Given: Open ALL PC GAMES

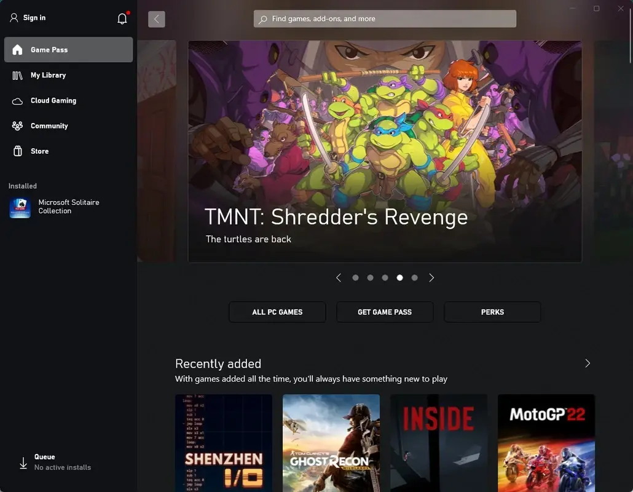Looking at the screenshot, I should point(277,312).
